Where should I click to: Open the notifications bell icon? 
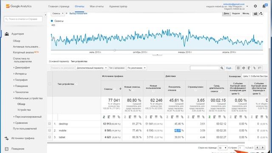click(x=264, y=6)
